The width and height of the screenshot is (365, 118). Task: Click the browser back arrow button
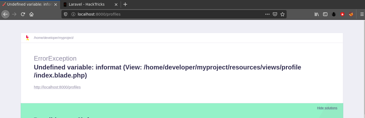(x=5, y=14)
